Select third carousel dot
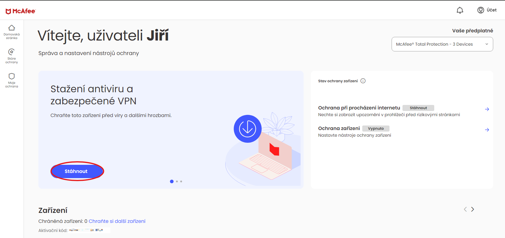 [x=181, y=181]
